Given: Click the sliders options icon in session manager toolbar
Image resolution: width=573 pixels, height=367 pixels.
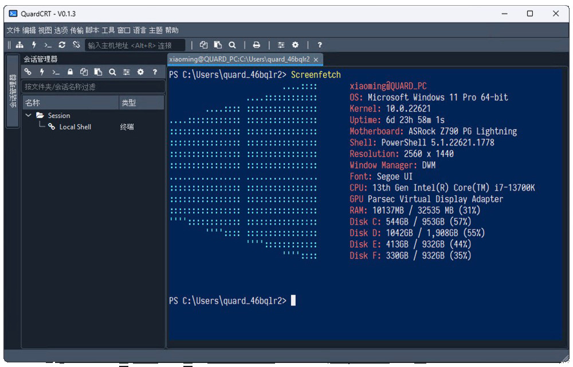Looking at the screenshot, I should tap(127, 72).
